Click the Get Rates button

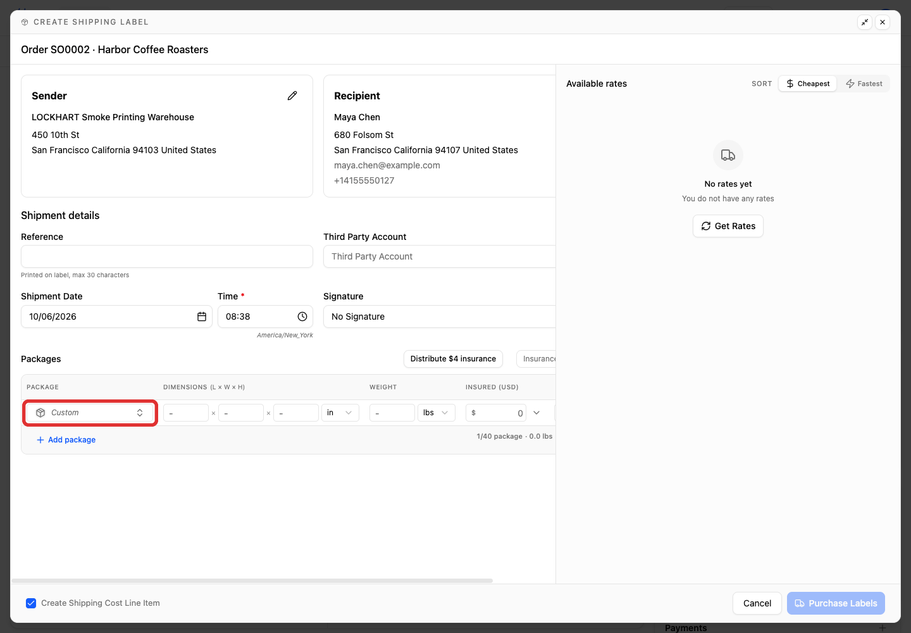pyautogui.click(x=728, y=226)
